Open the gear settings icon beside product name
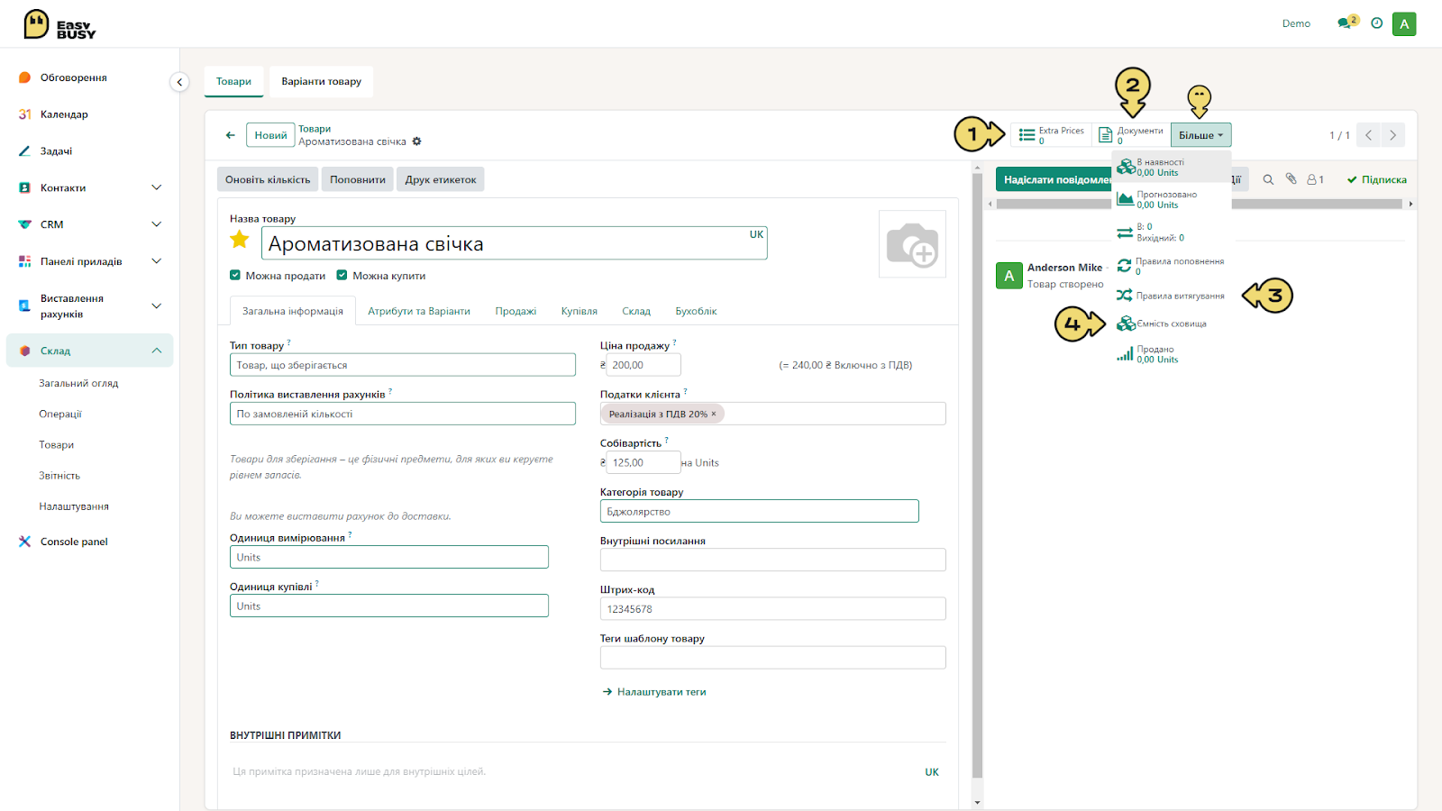 [x=416, y=141]
